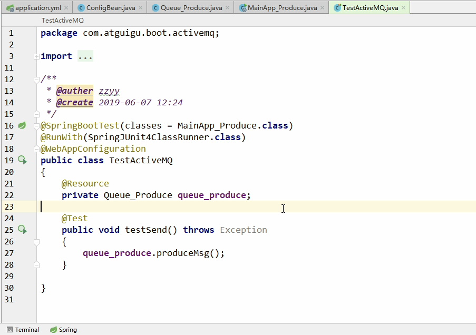Click the @SpringBootTest annotation
The image size is (476, 335).
[x=80, y=125]
